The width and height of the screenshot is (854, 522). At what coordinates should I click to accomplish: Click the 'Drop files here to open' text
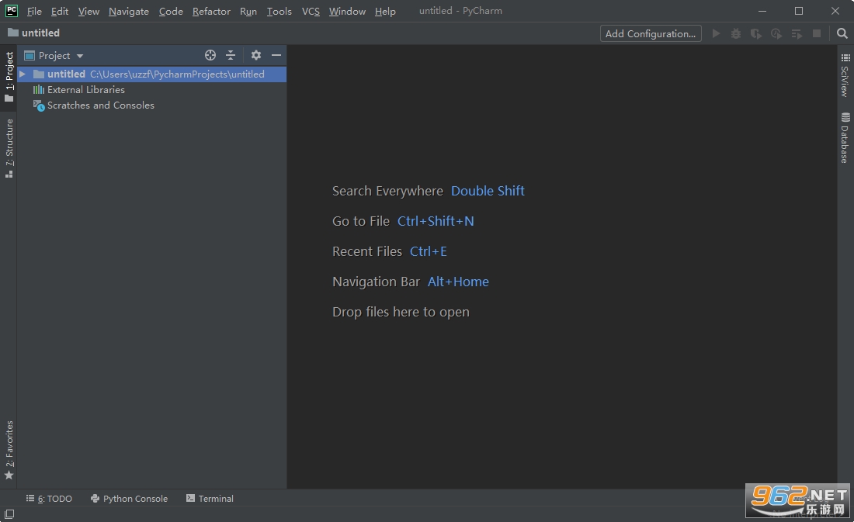[x=401, y=312]
